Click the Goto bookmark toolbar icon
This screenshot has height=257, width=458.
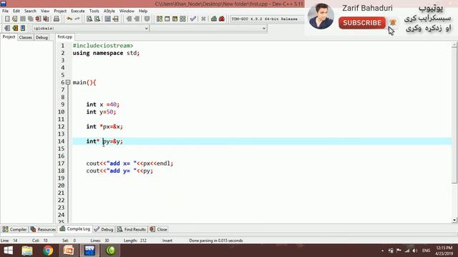click(x=23, y=29)
